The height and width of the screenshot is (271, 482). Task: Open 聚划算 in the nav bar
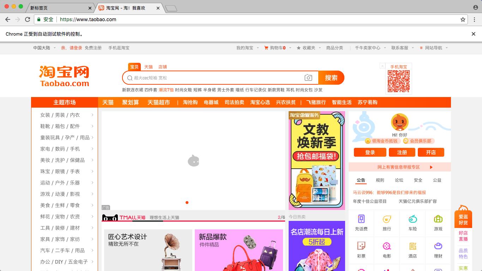(x=131, y=102)
